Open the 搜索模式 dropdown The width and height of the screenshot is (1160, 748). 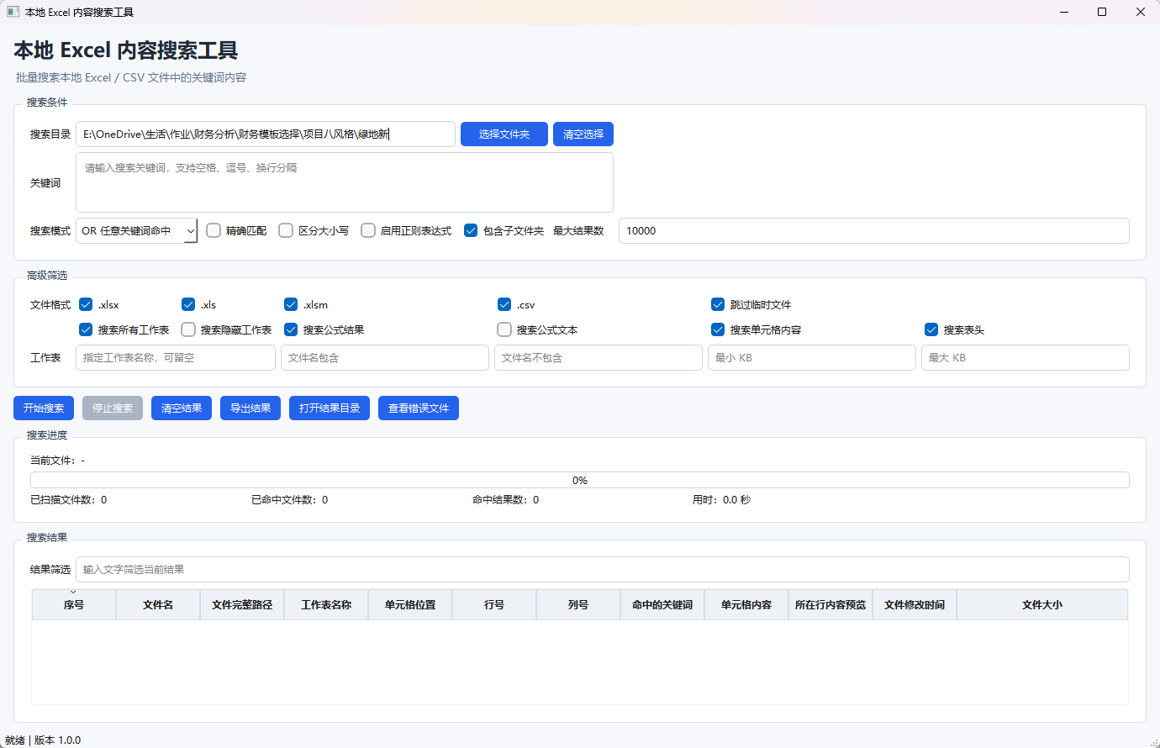pos(137,230)
